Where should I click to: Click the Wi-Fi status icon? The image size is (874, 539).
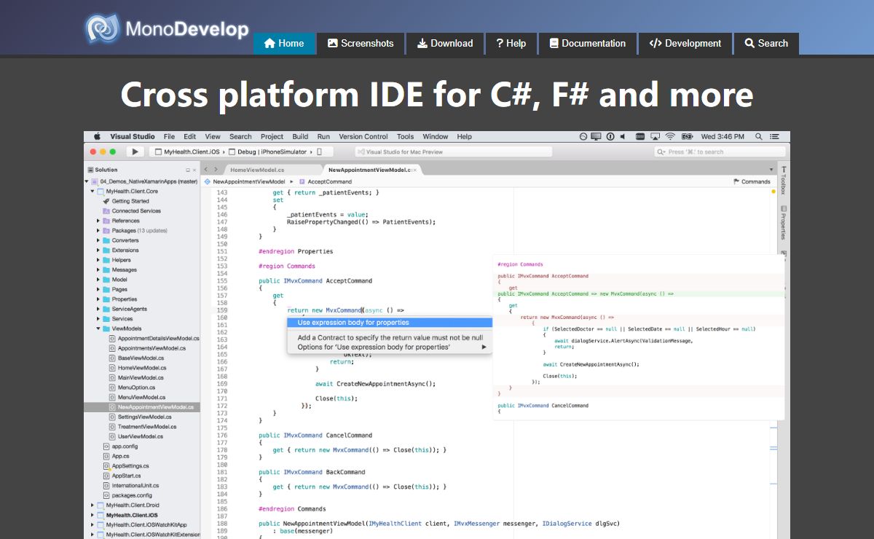(669, 136)
